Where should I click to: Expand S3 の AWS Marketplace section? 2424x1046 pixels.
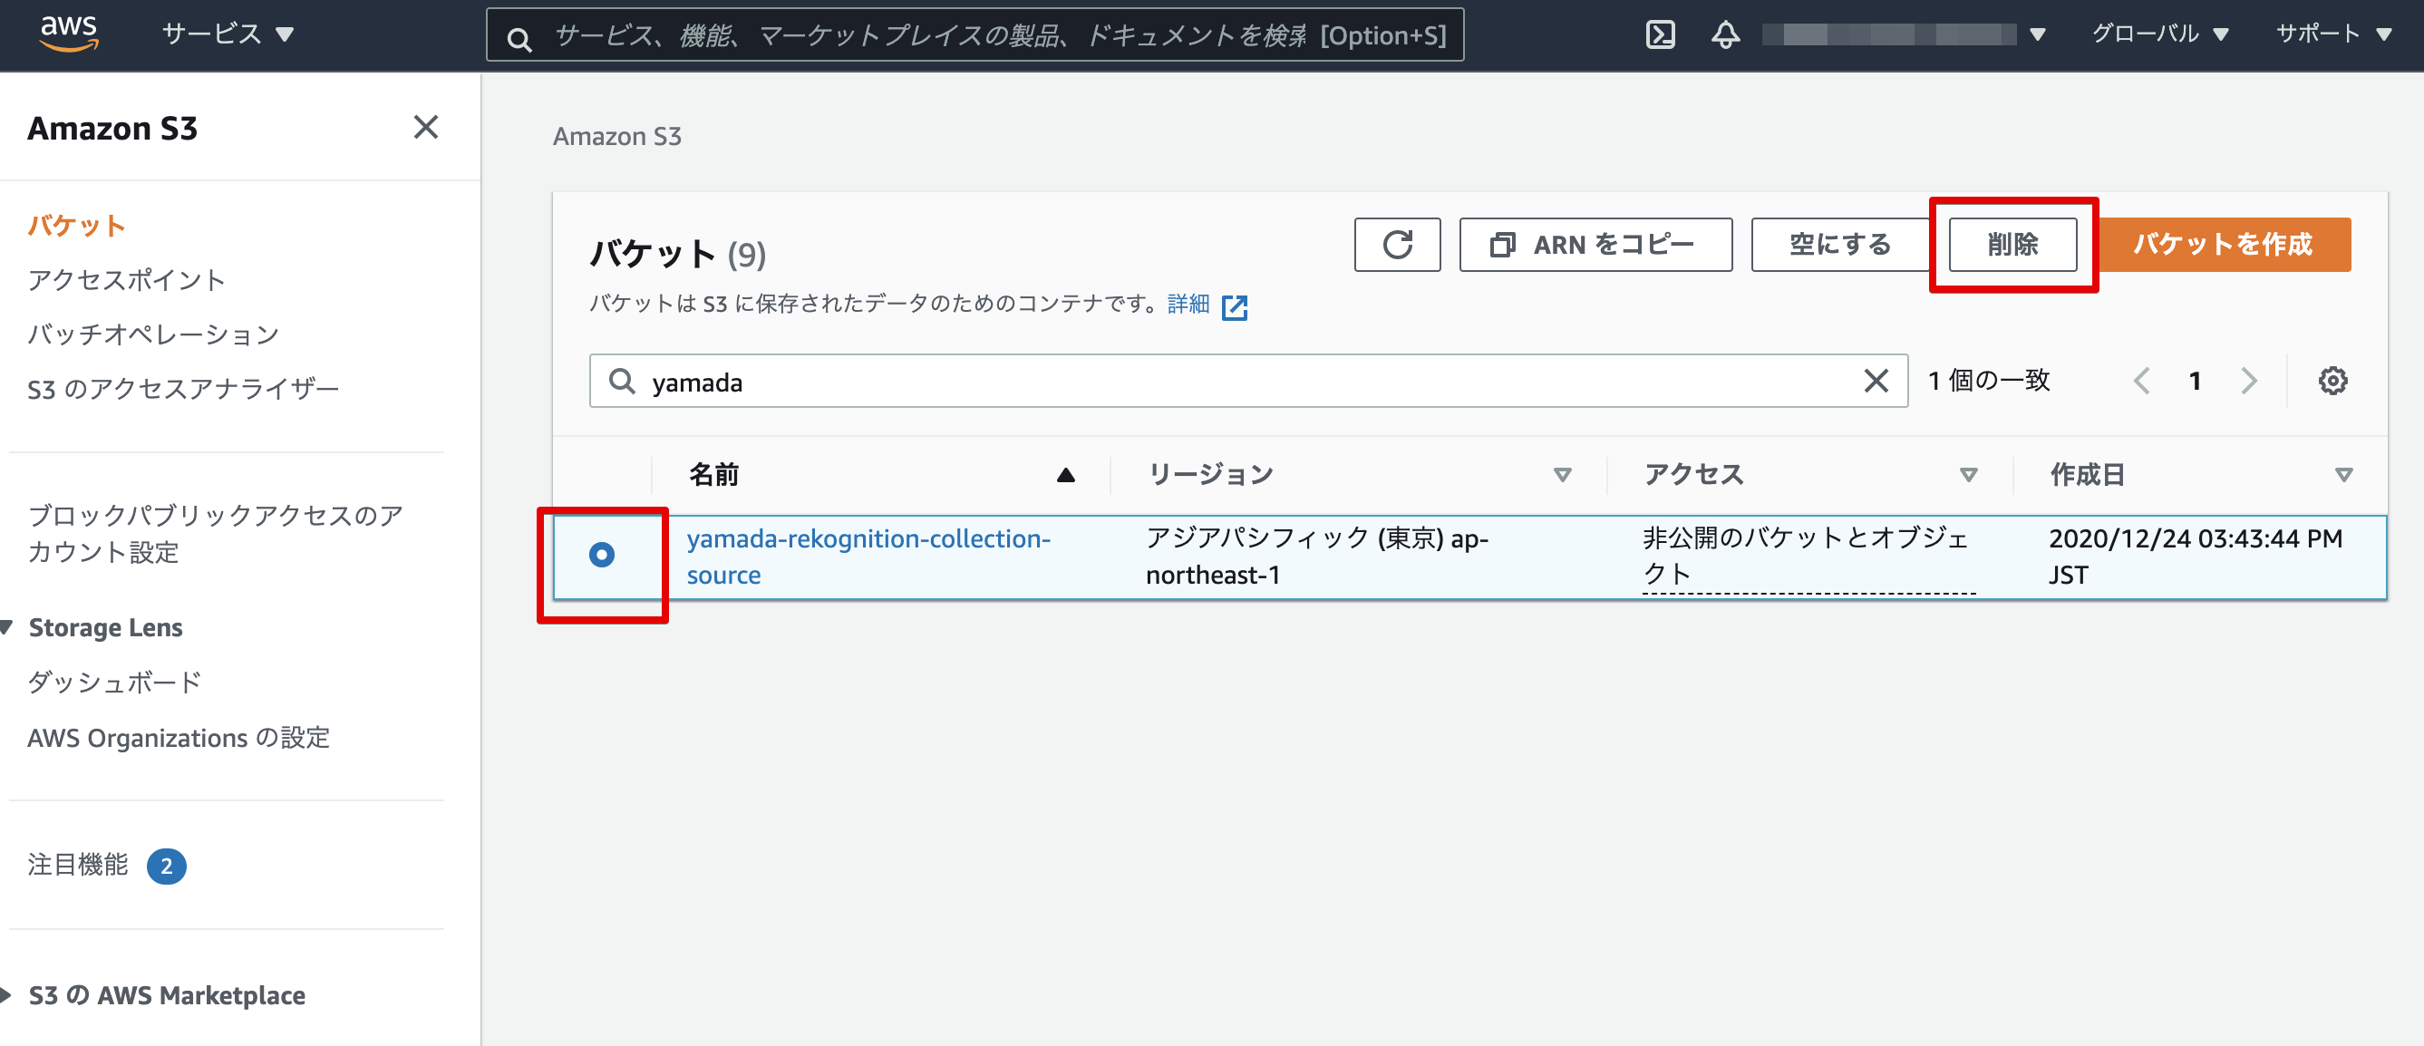pyautogui.click(x=7, y=995)
